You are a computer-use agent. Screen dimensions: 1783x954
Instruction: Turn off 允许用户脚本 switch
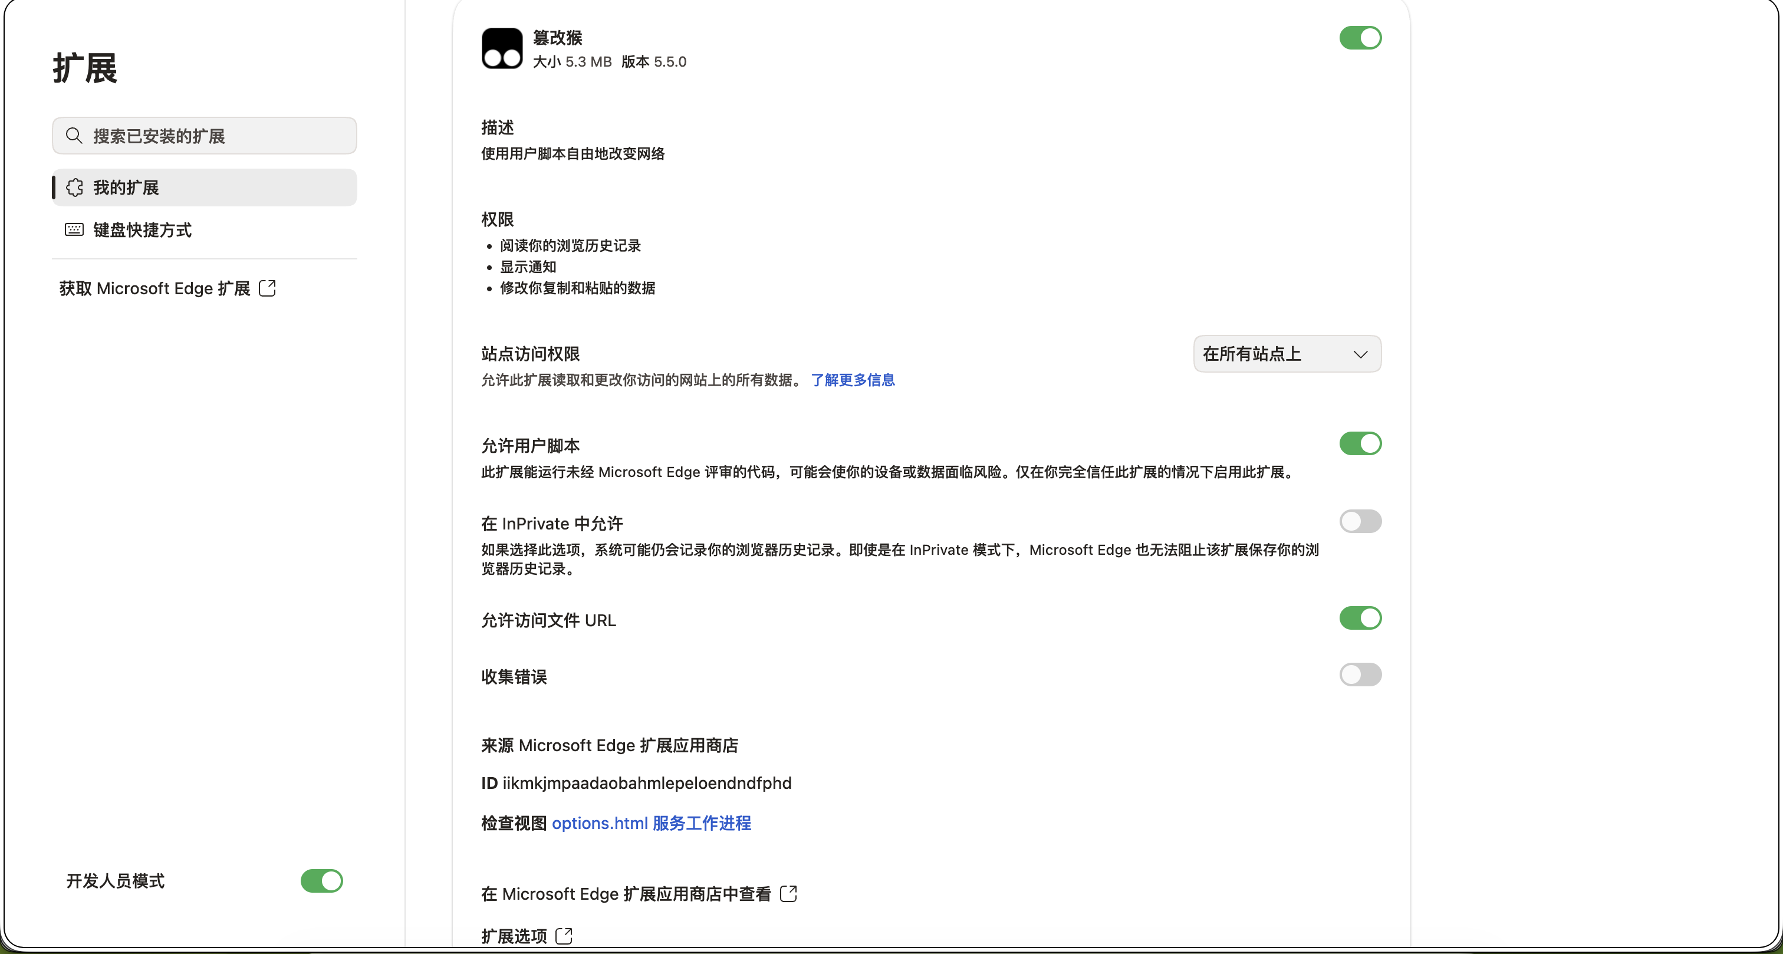pyautogui.click(x=1360, y=444)
